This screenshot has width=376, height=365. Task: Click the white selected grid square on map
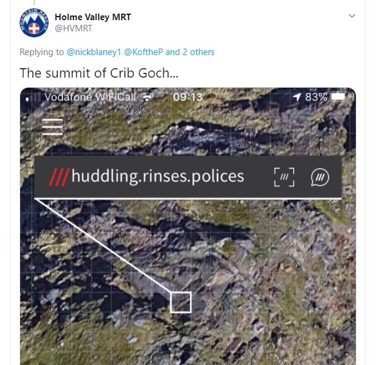[x=181, y=302]
